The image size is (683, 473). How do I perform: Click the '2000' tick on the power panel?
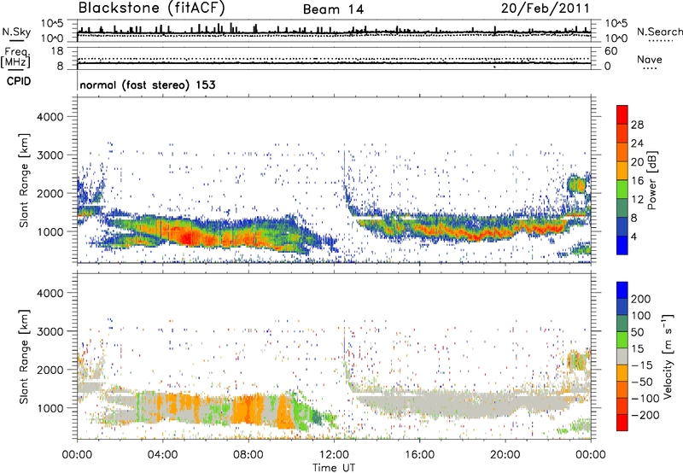[50, 194]
